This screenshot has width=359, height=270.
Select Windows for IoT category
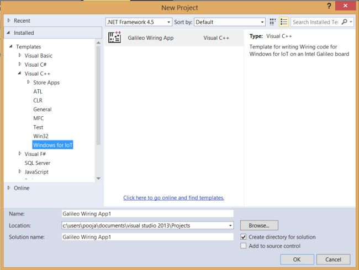(52, 145)
